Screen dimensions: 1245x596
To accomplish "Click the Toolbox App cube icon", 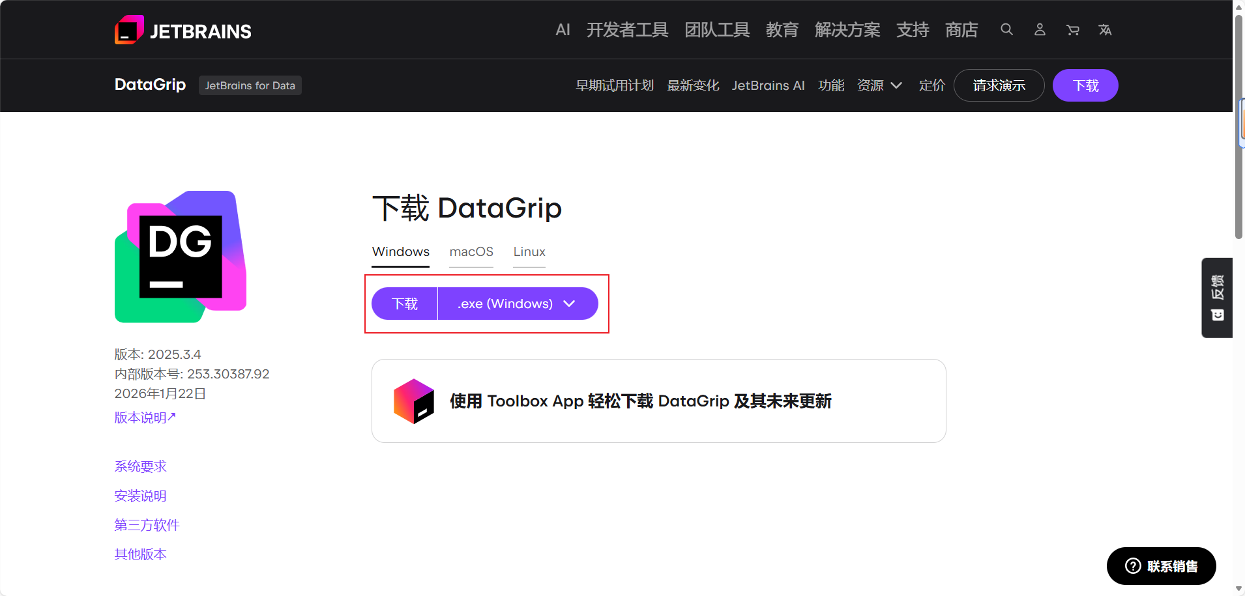I will pyautogui.click(x=414, y=401).
